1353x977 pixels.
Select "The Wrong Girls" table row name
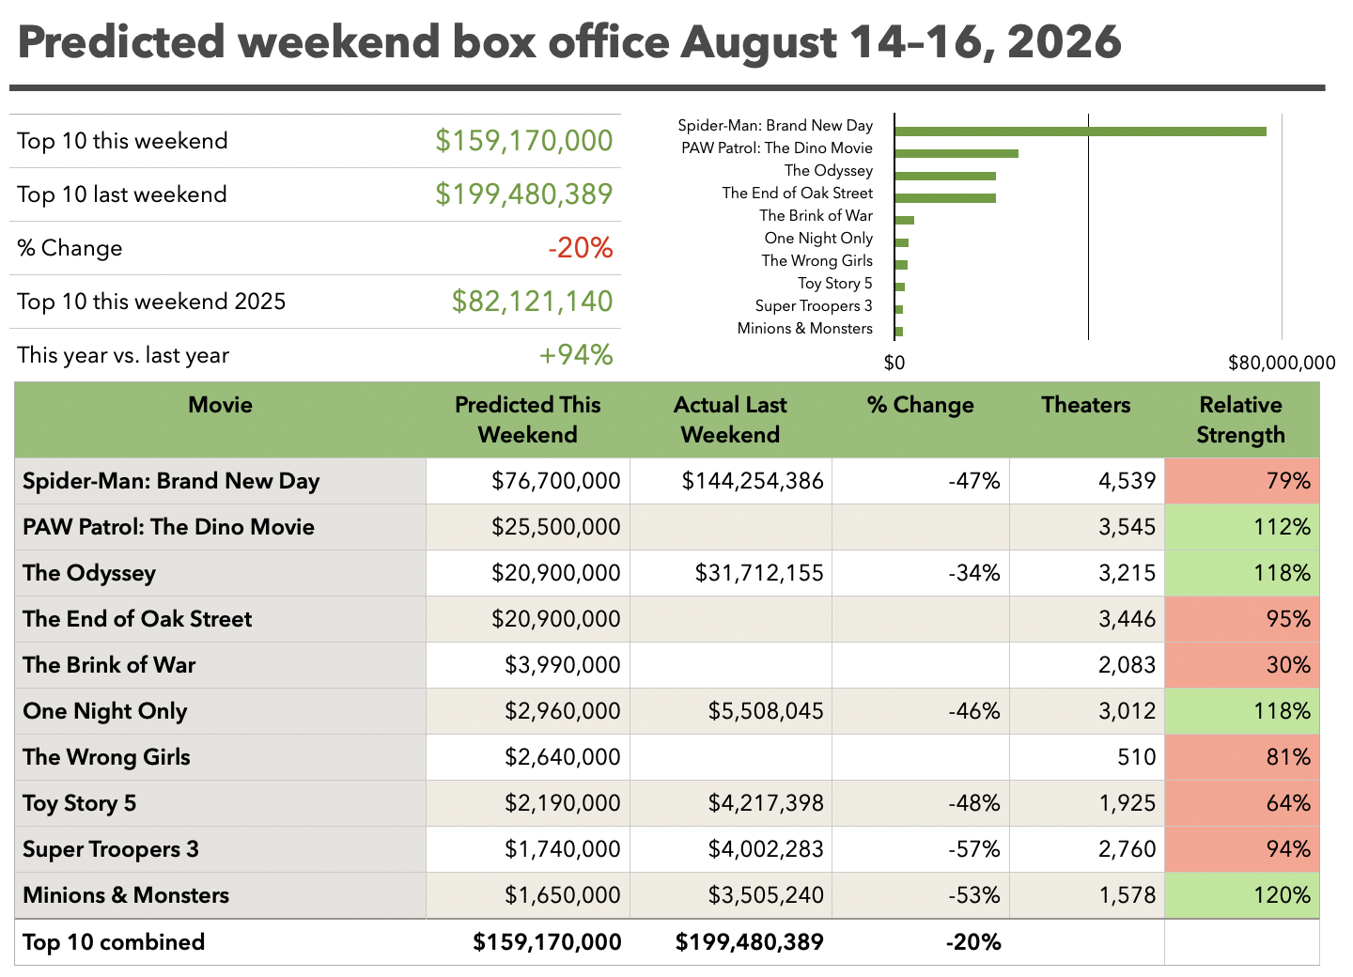point(106,757)
